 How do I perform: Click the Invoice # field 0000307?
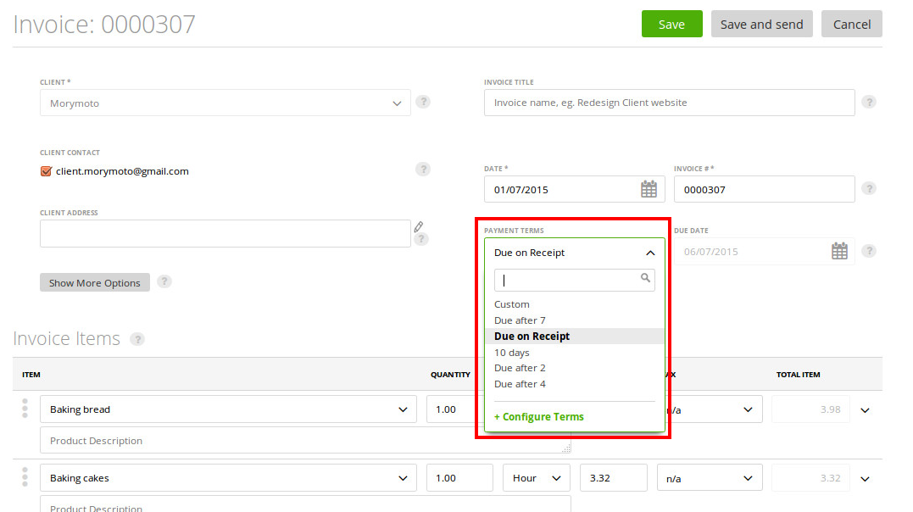click(x=764, y=189)
